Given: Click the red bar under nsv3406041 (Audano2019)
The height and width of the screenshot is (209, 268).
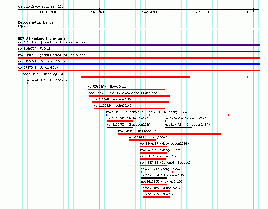Looking at the screenshot, I should click(120, 121).
